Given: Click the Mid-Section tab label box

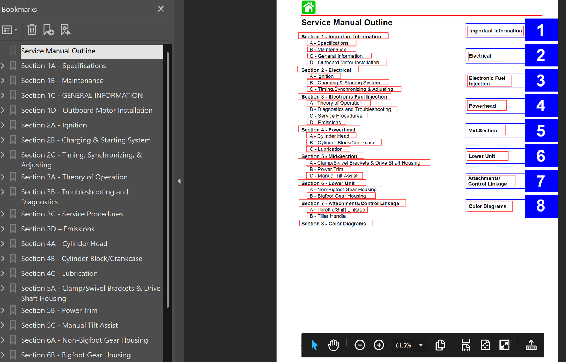Looking at the screenshot, I should [x=486, y=130].
